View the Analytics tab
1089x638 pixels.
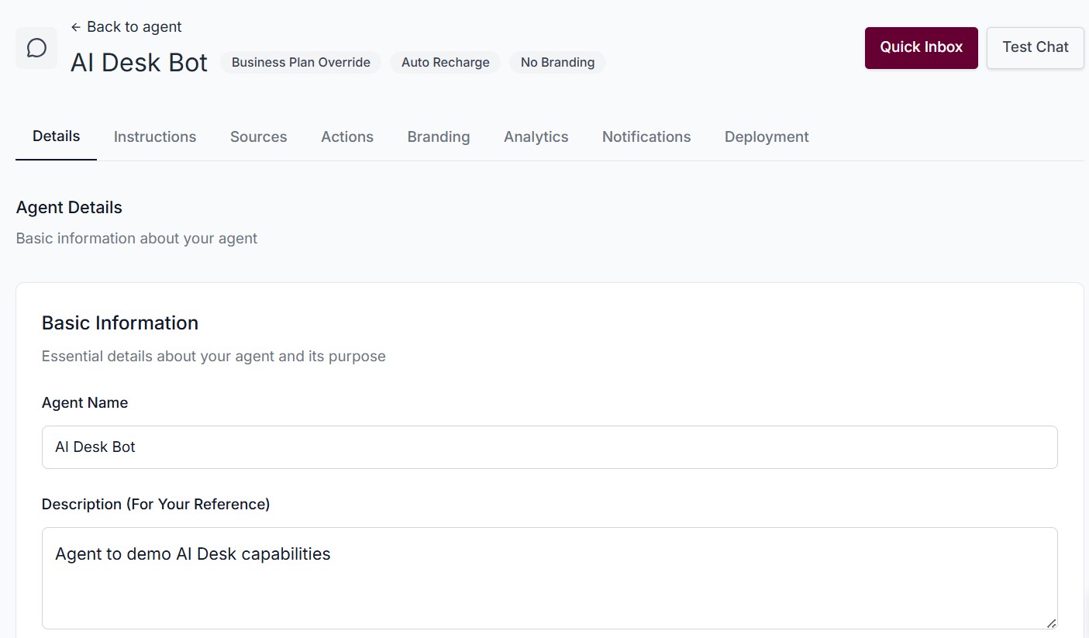click(x=536, y=136)
